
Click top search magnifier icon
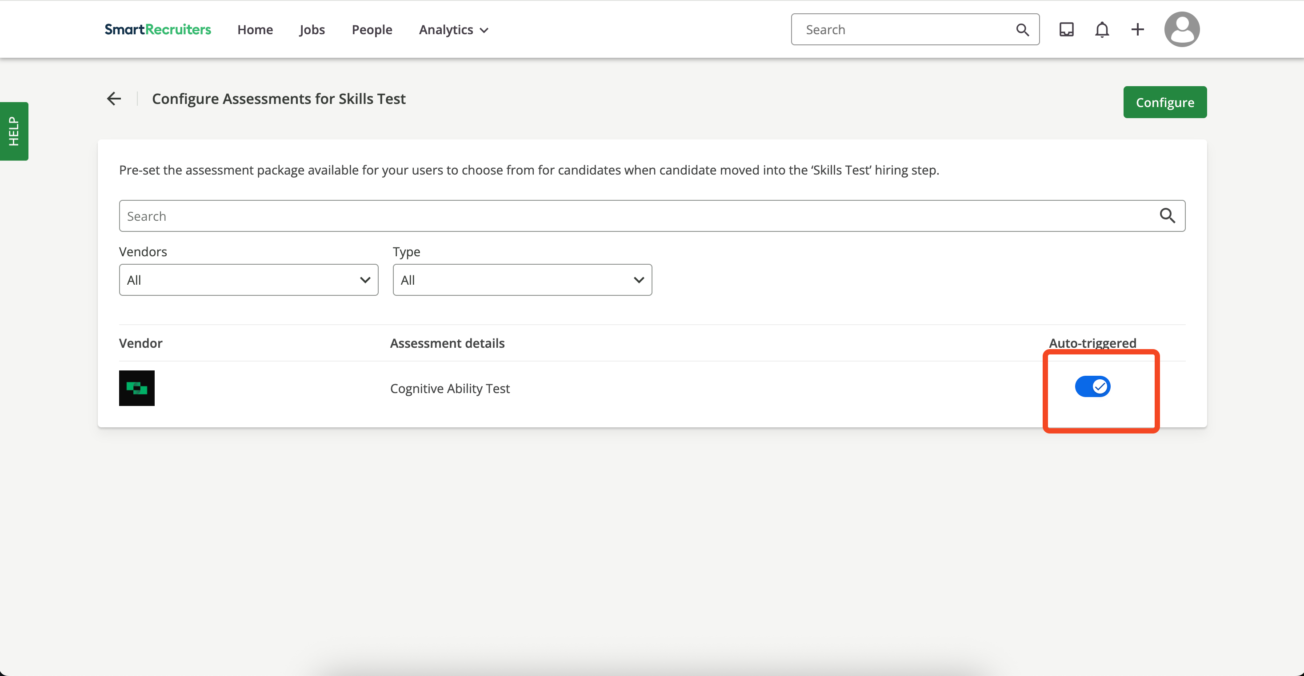click(x=1022, y=30)
